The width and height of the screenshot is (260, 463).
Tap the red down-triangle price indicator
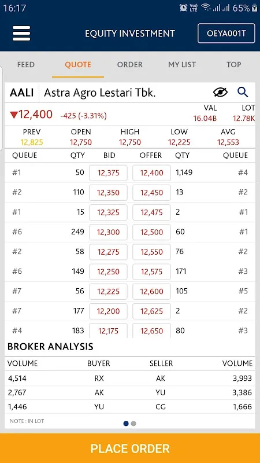[x=14, y=115]
